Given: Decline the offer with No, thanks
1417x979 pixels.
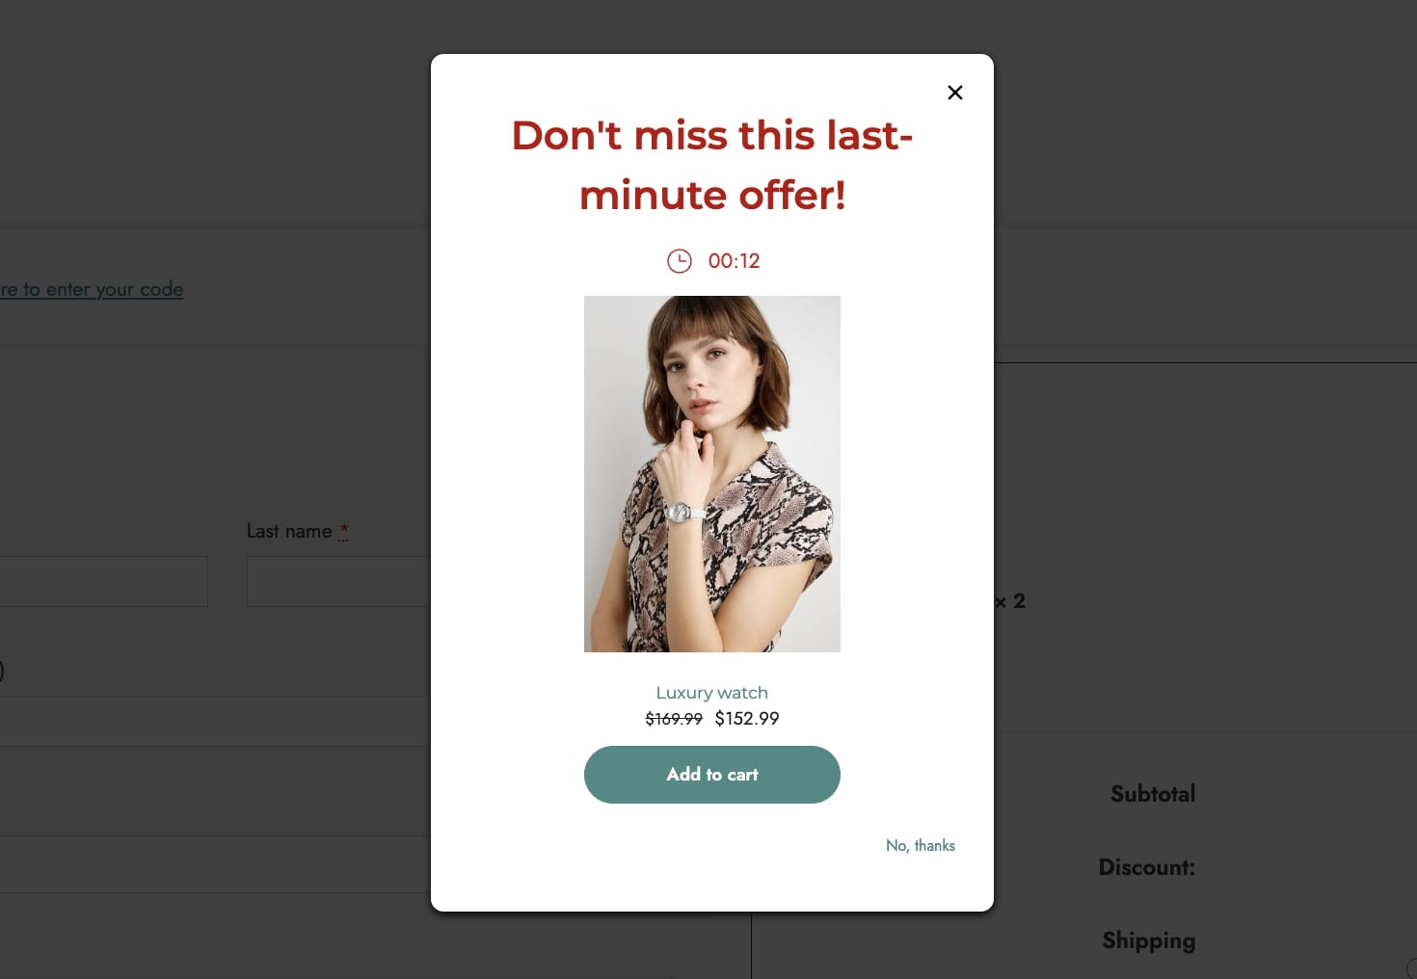Looking at the screenshot, I should coord(921,845).
